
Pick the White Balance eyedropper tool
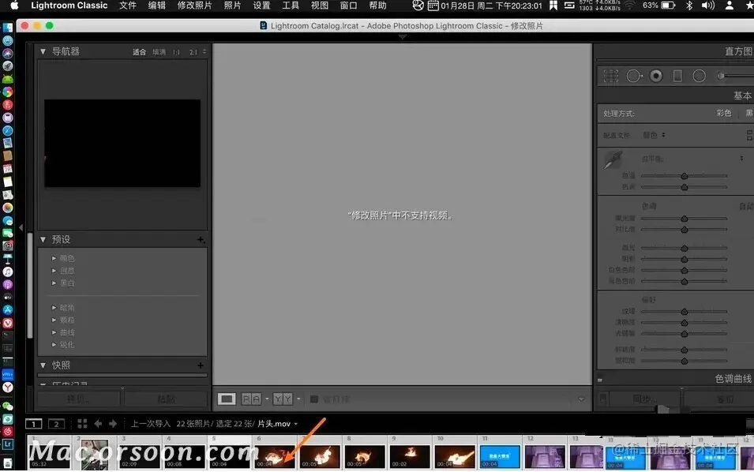(x=613, y=160)
